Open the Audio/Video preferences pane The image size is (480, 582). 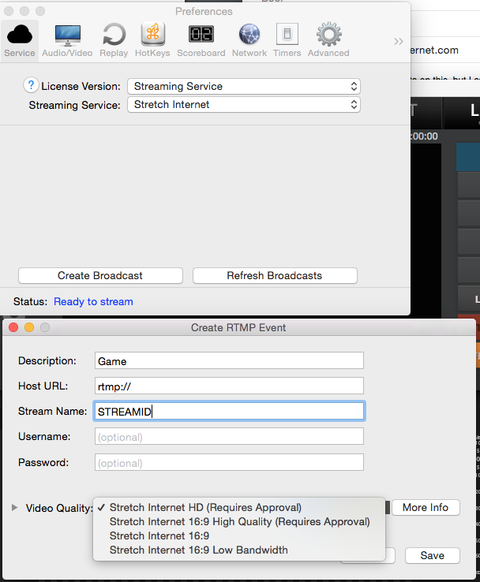coord(67,39)
